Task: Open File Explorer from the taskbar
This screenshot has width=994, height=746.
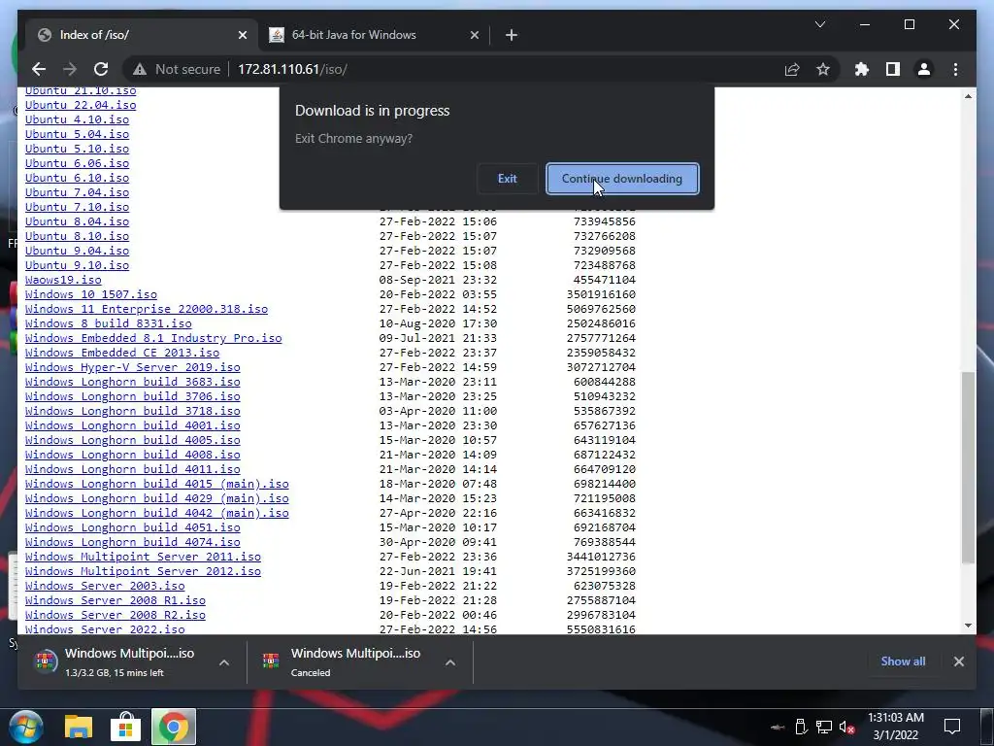Action: tap(79, 727)
